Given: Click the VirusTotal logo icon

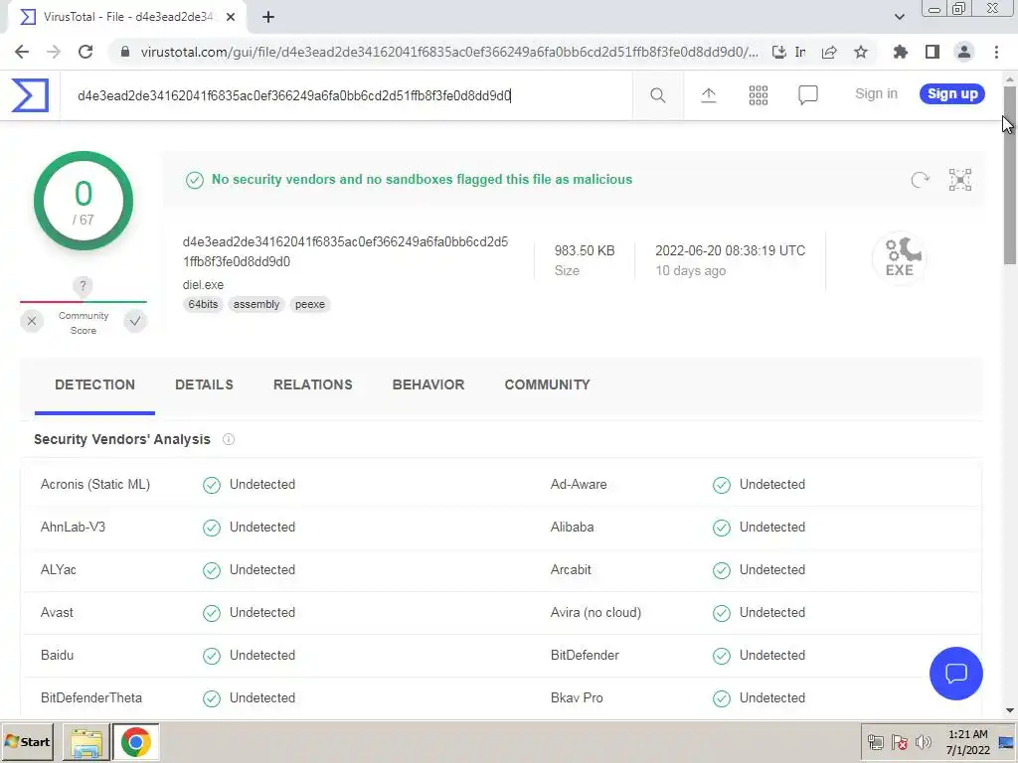Looking at the screenshot, I should (x=30, y=94).
